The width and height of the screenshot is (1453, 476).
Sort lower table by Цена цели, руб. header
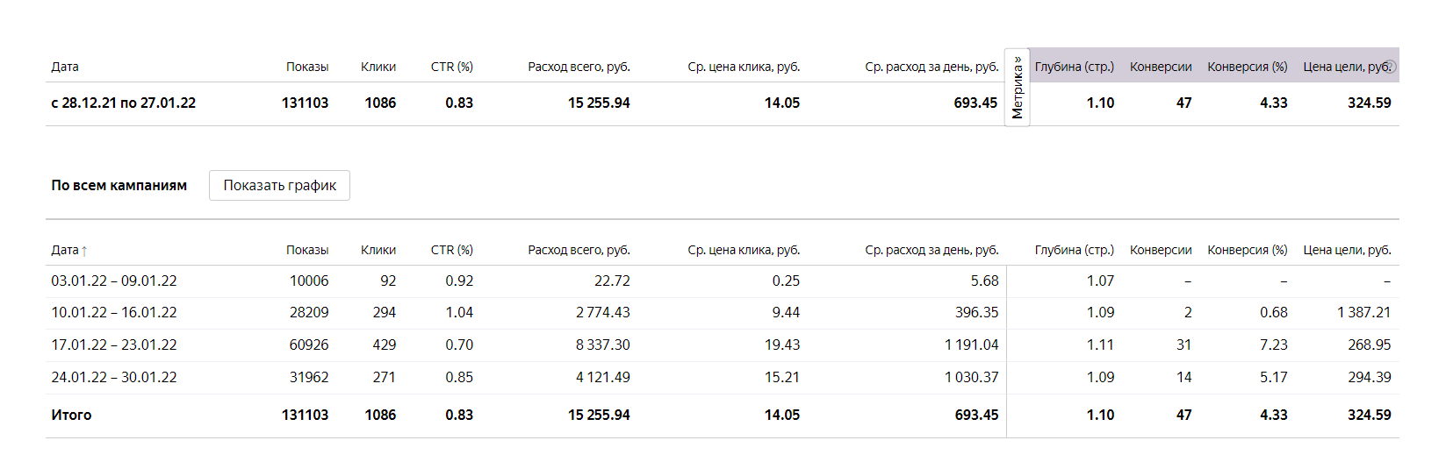tap(1347, 250)
